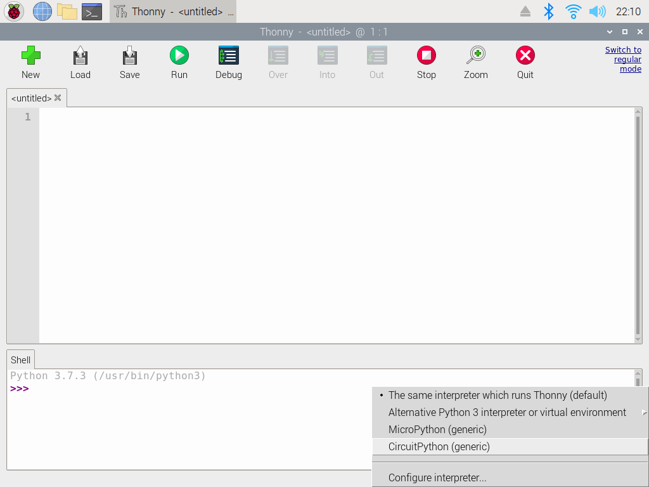Click the window title bar dropdown chevron
This screenshot has width=649, height=487.
point(610,32)
